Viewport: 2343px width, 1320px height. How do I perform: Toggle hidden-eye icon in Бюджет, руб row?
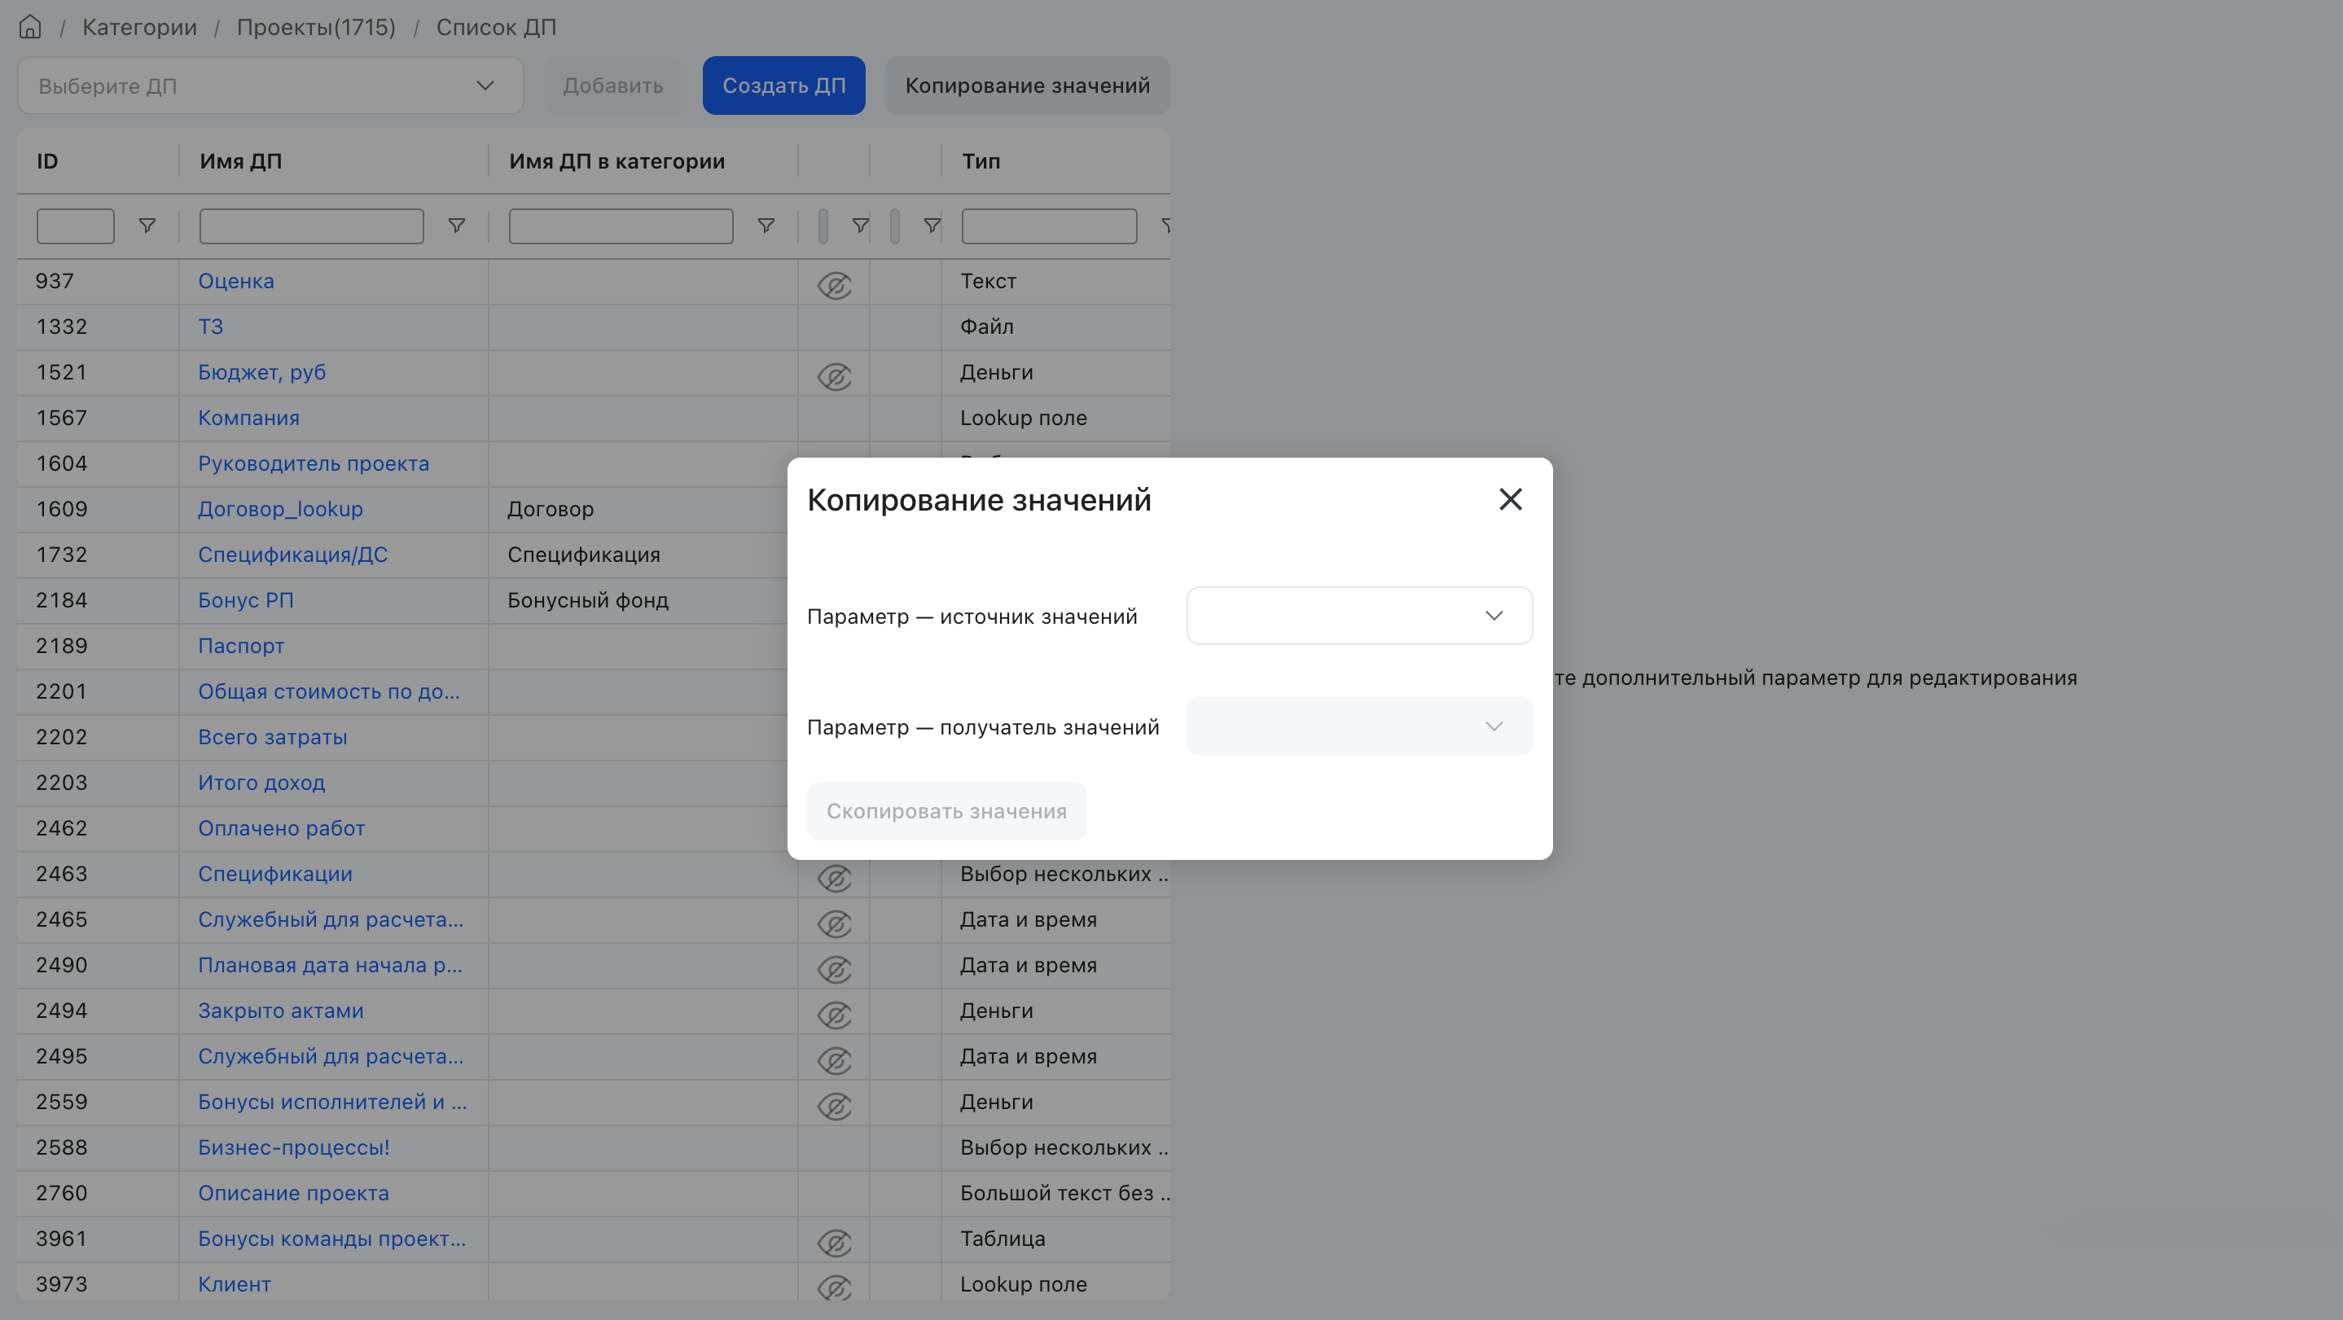(x=834, y=375)
